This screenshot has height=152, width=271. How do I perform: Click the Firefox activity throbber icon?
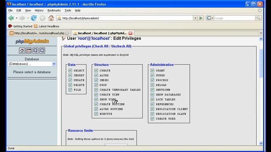point(260,10)
